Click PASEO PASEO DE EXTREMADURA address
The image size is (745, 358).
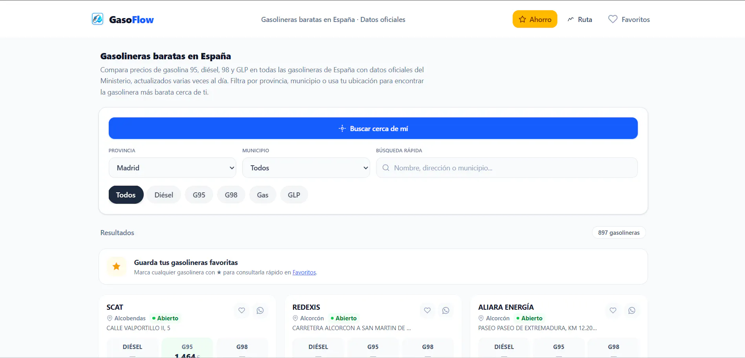click(x=537, y=328)
